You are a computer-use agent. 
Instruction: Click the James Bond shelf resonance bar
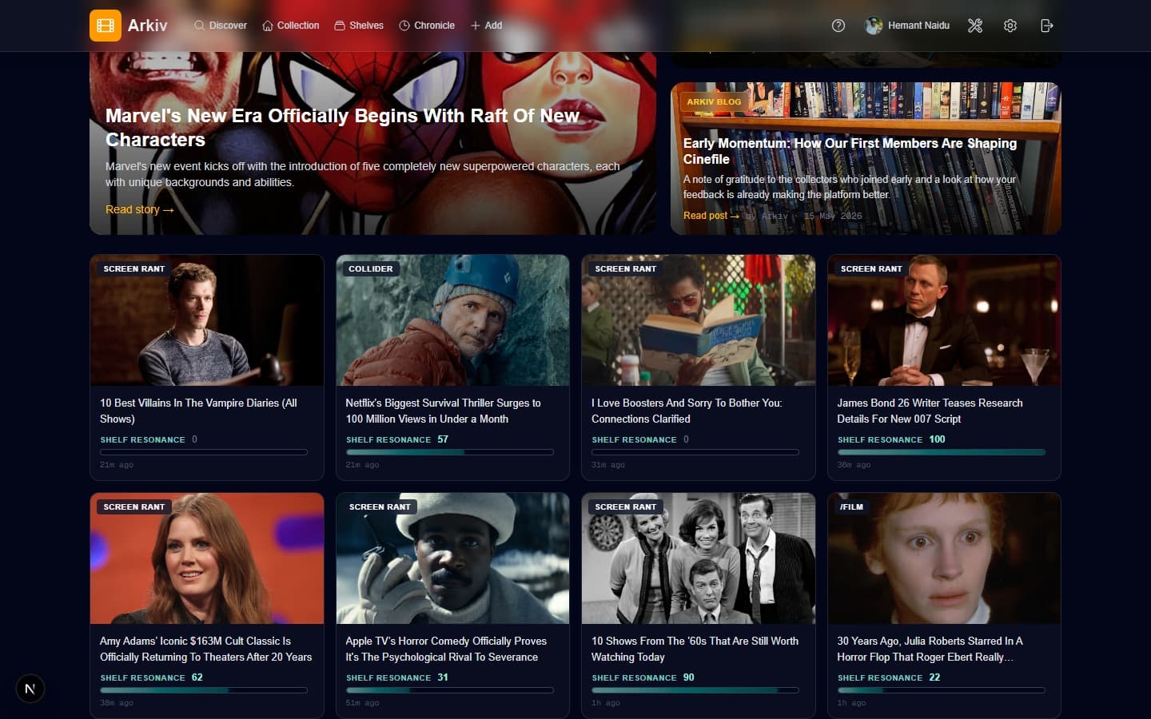[x=942, y=452]
